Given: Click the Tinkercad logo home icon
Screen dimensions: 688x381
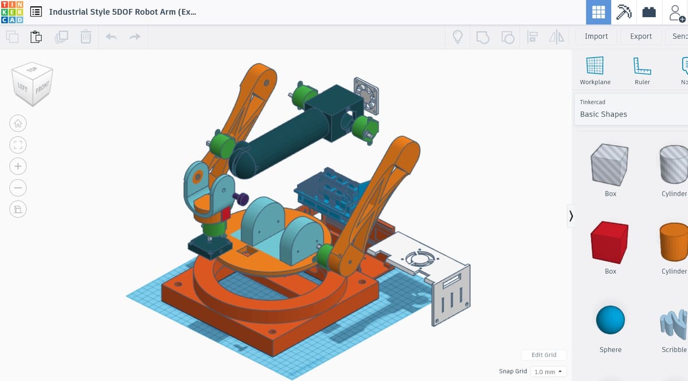Looking at the screenshot, I should click(12, 12).
